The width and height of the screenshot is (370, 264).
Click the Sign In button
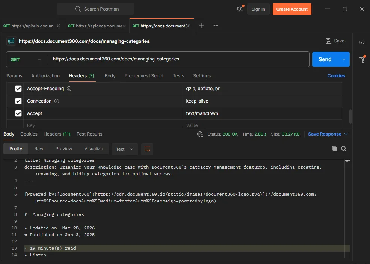(258, 9)
